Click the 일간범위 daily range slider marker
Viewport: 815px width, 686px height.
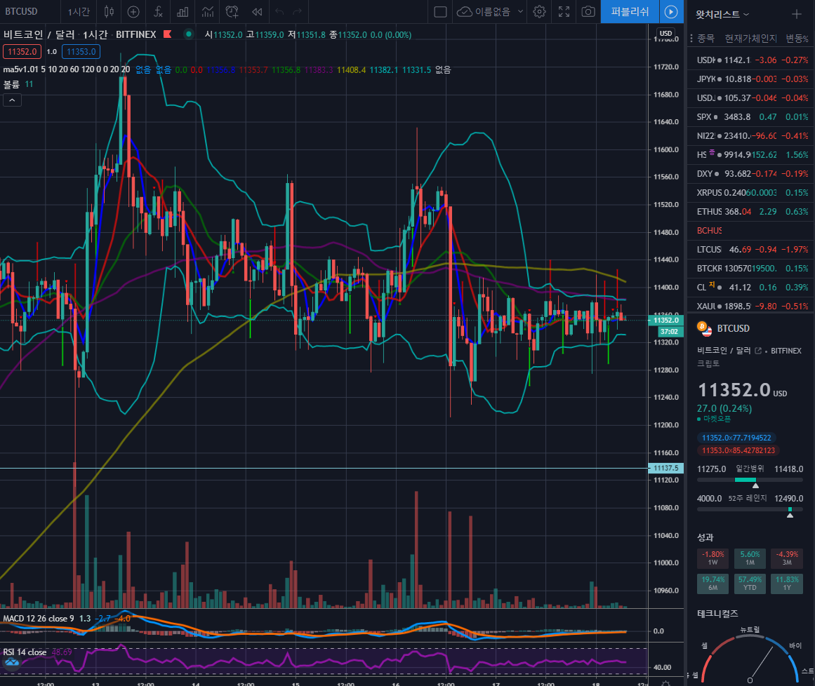756,485
